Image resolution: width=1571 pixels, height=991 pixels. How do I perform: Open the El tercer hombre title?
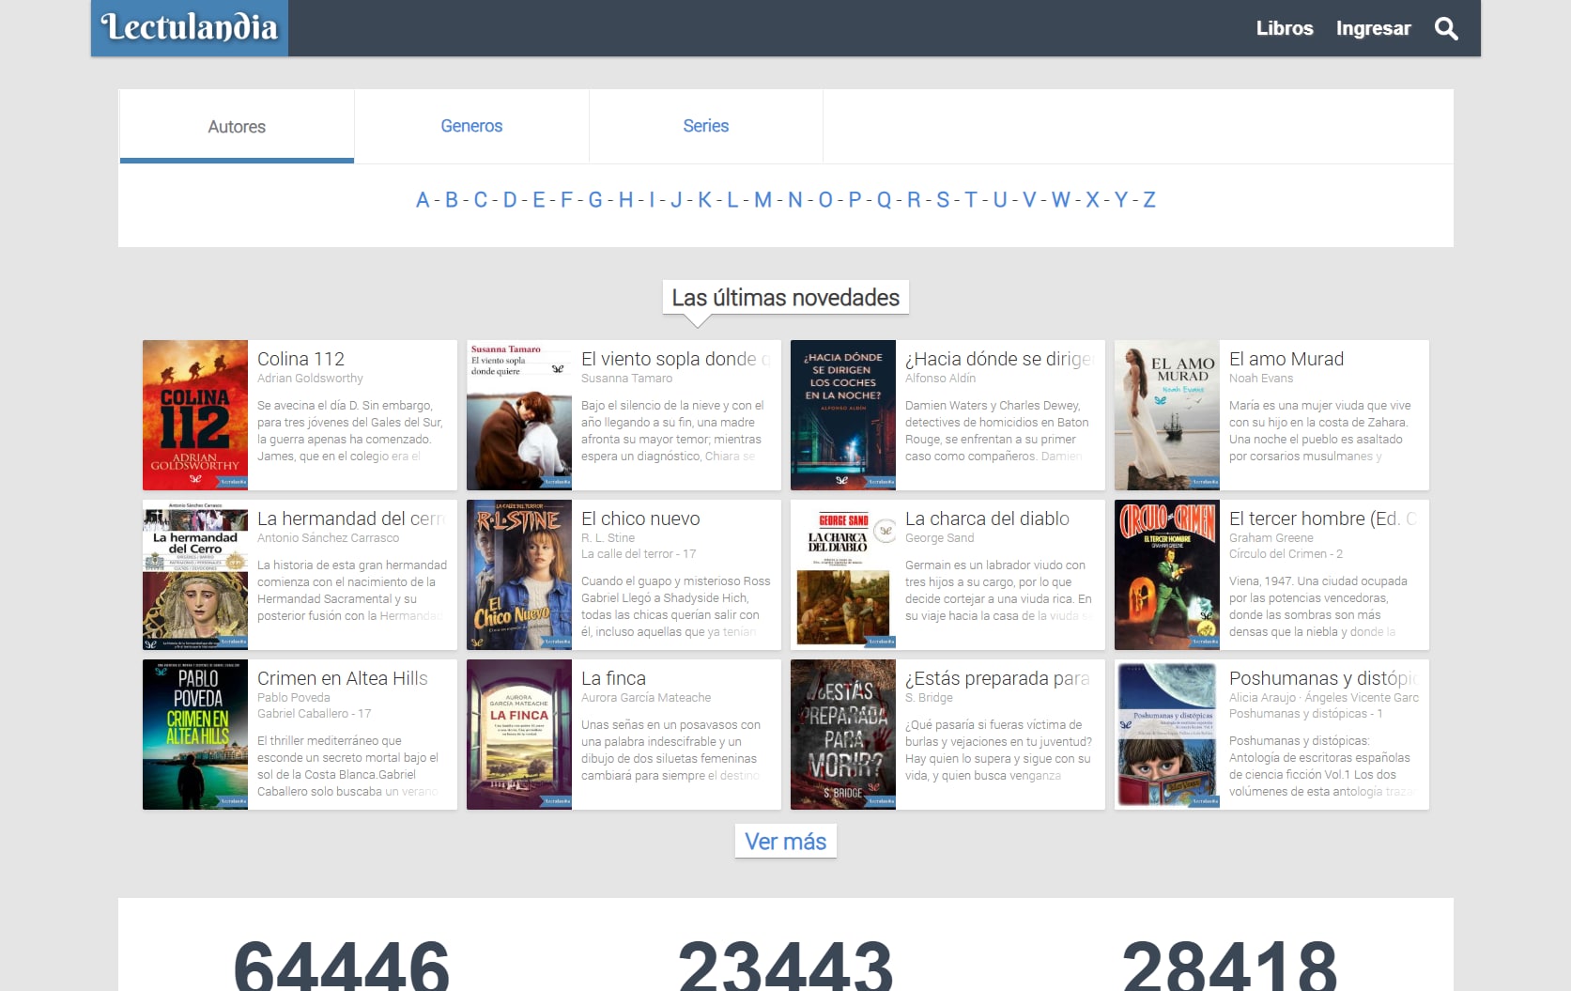coord(1323,519)
